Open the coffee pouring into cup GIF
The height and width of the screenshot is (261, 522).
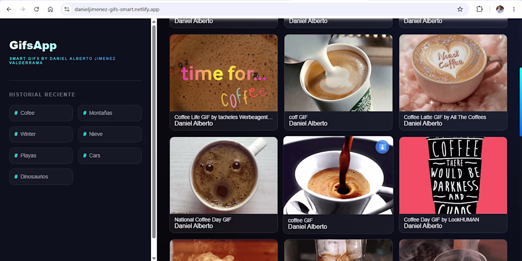[x=338, y=176]
